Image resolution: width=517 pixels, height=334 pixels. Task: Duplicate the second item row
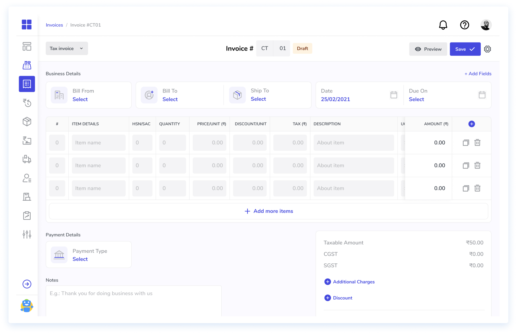tap(466, 165)
